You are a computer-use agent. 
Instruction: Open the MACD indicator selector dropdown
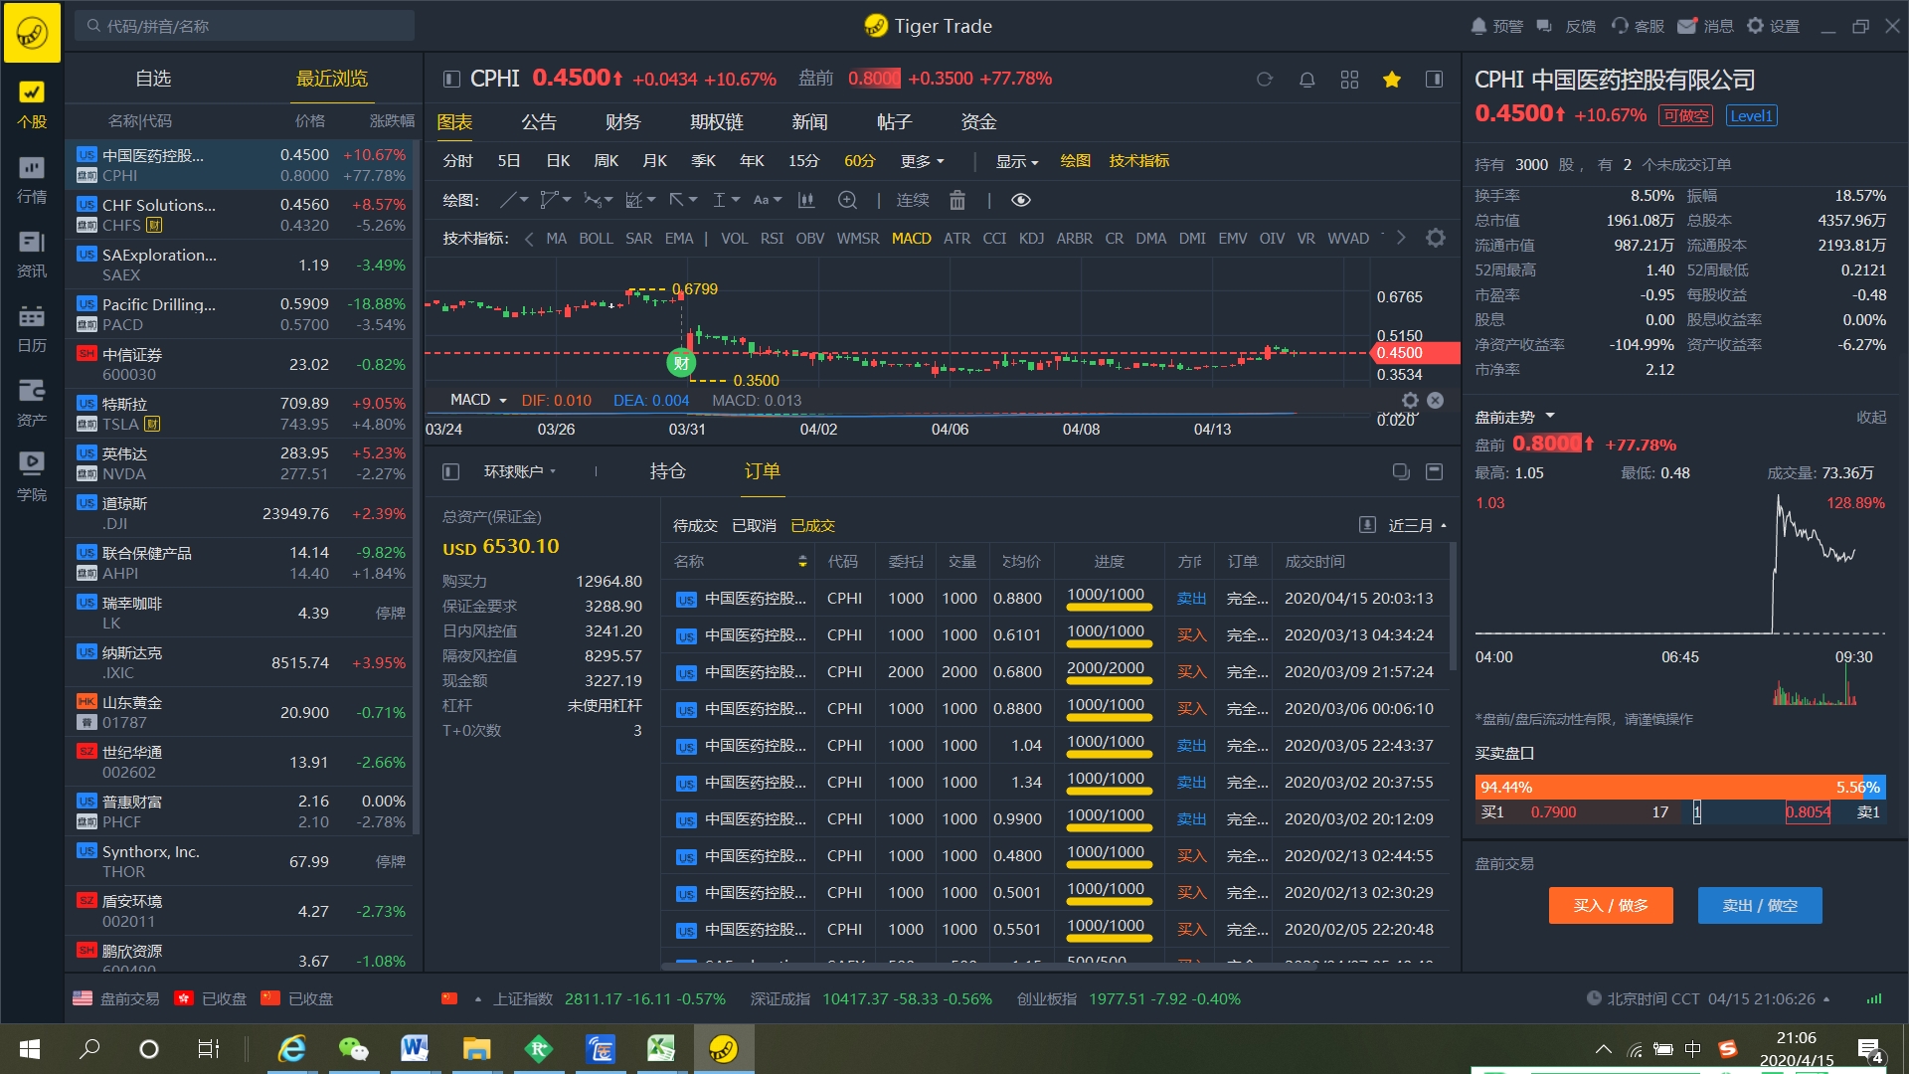[x=478, y=400]
